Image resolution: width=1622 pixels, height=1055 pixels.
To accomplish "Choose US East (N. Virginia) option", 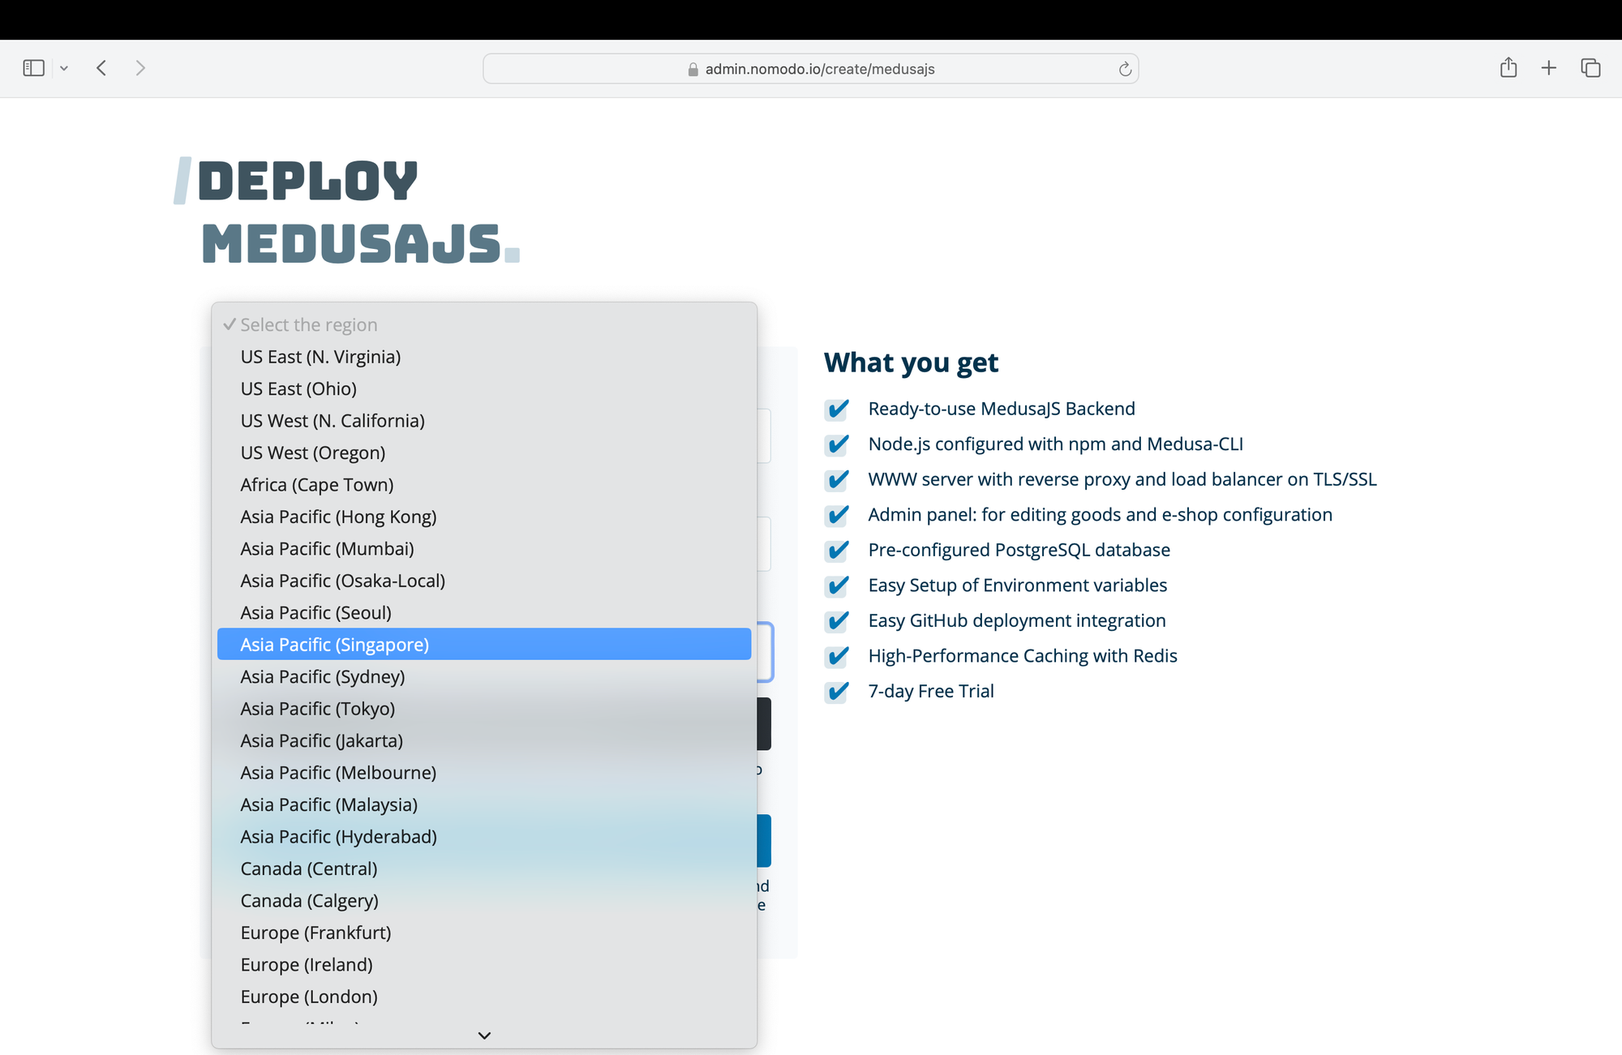I will [x=320, y=357].
